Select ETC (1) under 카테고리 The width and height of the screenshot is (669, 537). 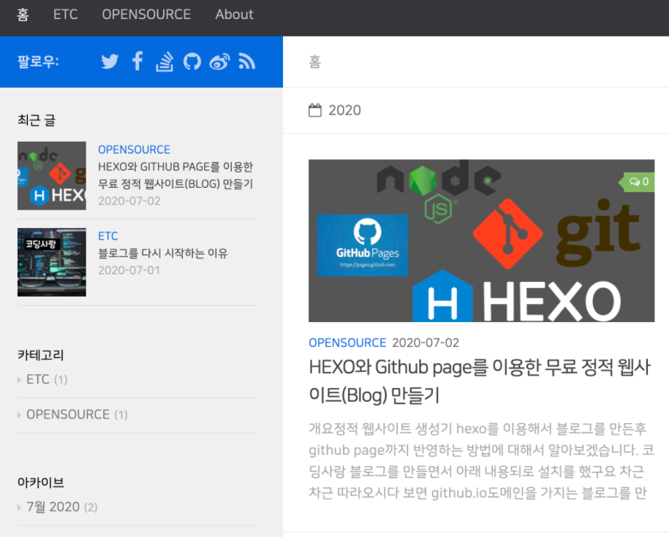[47, 379]
